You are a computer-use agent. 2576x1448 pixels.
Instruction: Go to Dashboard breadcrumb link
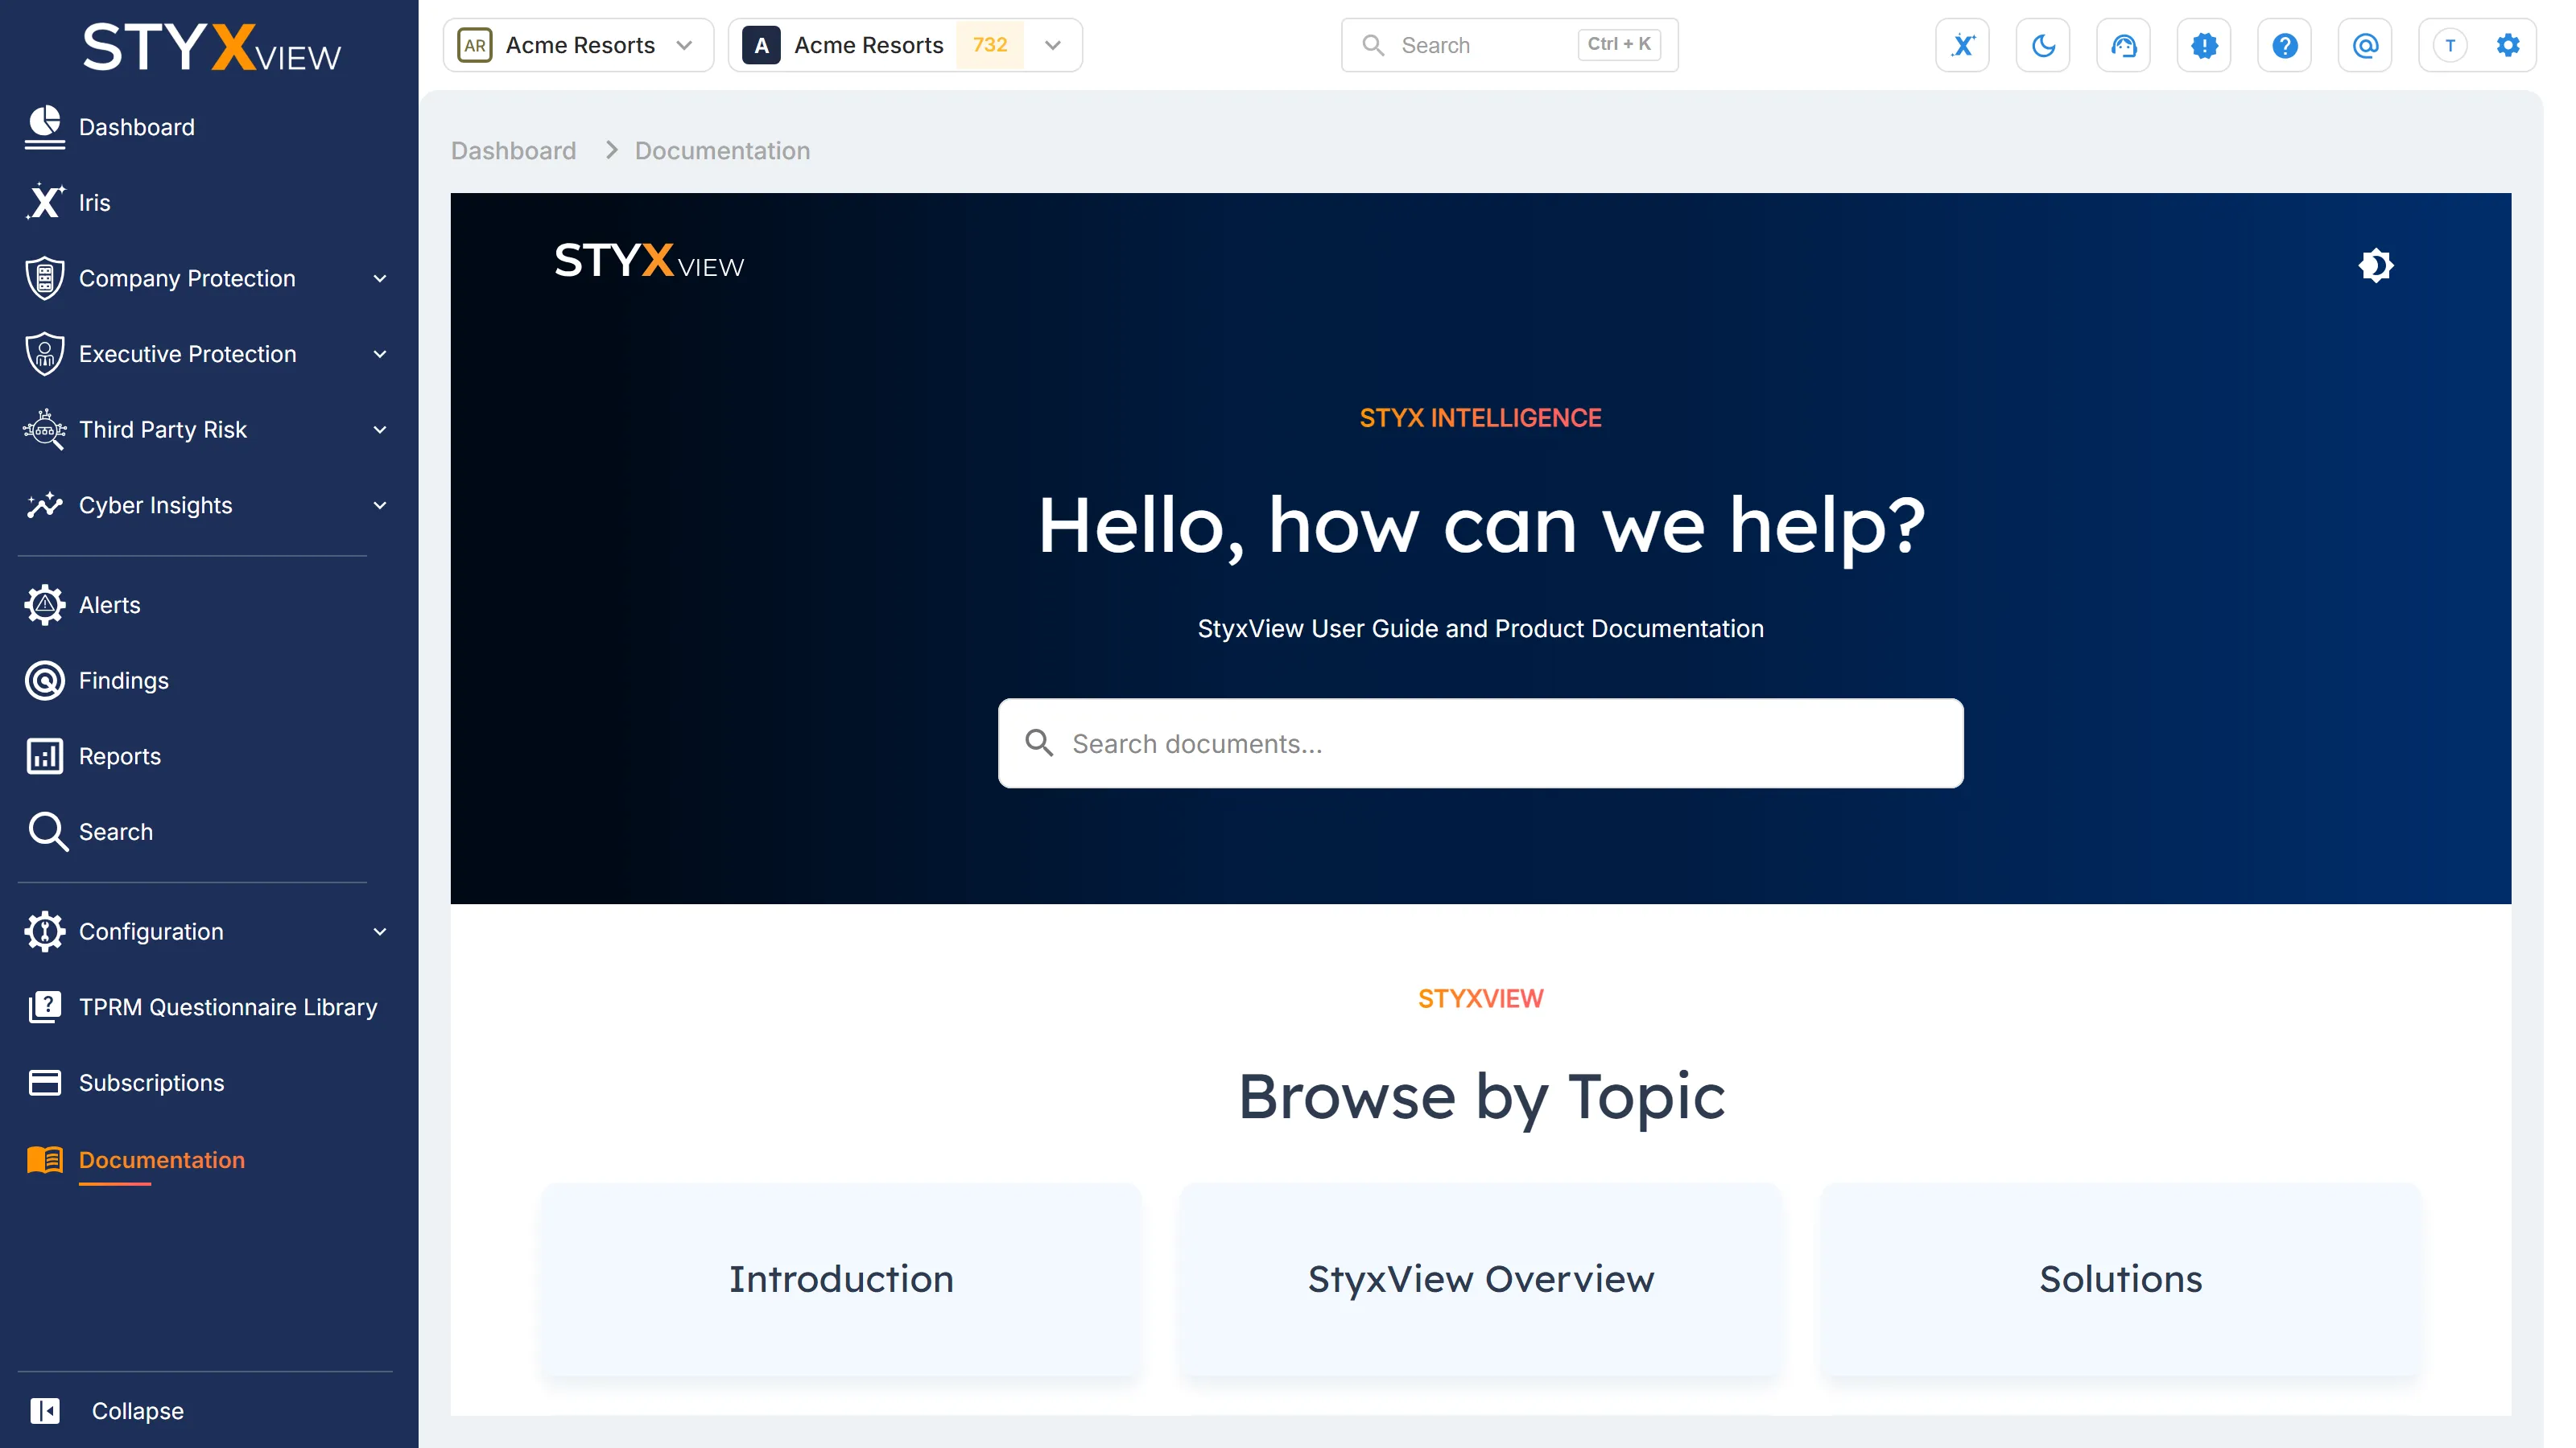513,150
